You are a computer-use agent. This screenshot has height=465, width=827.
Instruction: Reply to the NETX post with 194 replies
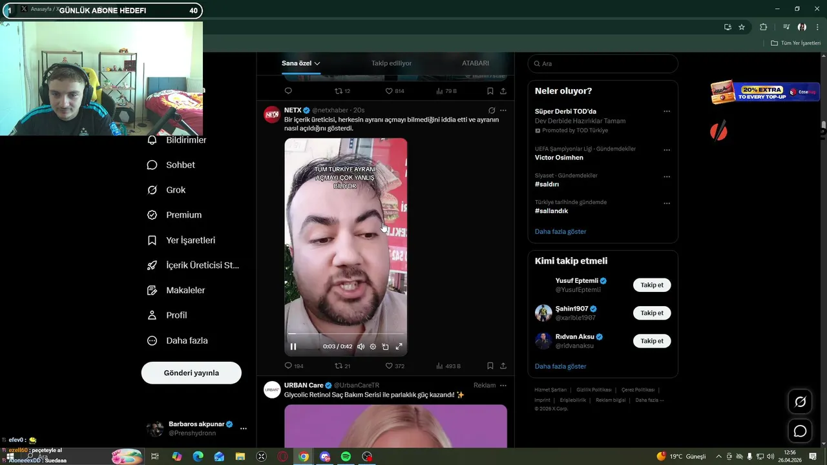(x=294, y=366)
